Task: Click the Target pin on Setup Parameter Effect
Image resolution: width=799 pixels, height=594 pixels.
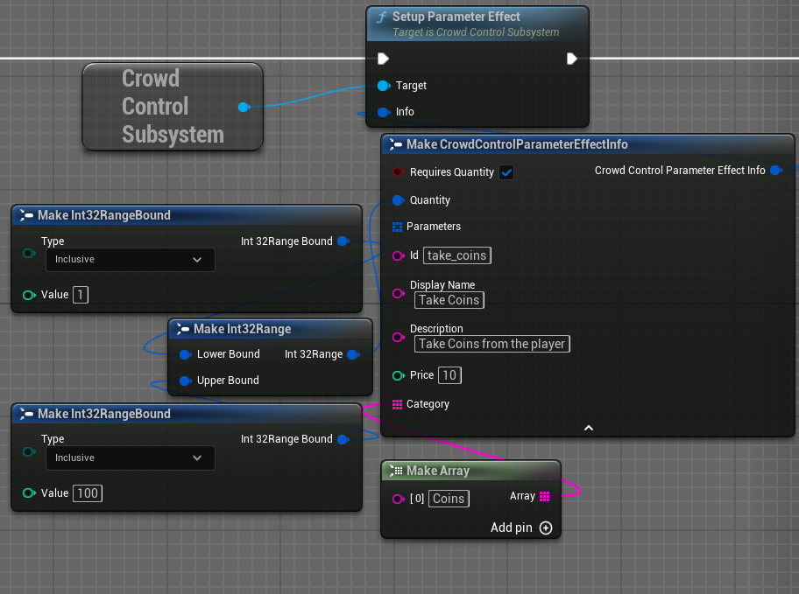Action: (384, 86)
